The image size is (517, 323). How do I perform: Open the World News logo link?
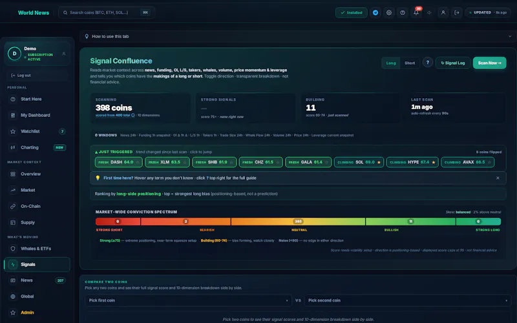tap(34, 12)
